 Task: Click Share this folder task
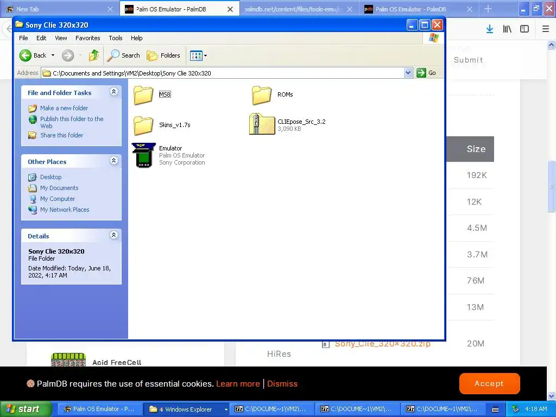pyautogui.click(x=61, y=135)
